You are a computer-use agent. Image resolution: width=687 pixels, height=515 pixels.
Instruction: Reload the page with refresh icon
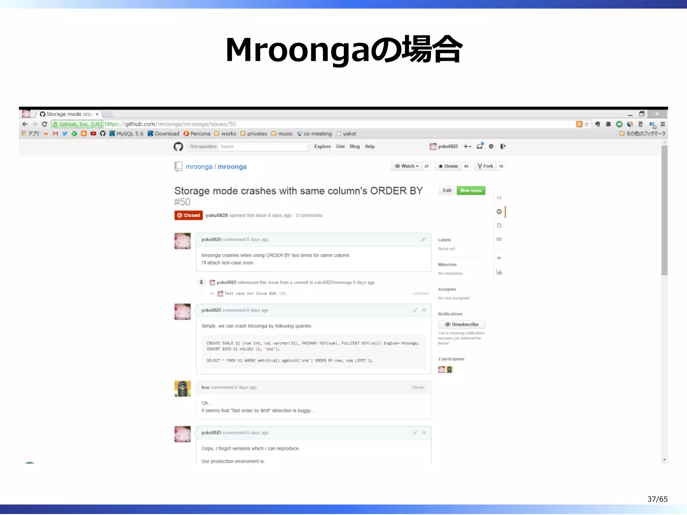tap(44, 124)
